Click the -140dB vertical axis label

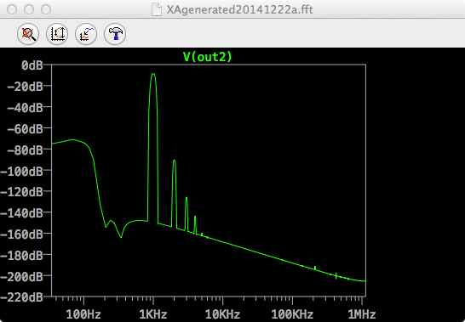coord(21,213)
